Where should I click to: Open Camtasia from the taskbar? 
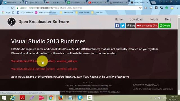click(89, 98)
